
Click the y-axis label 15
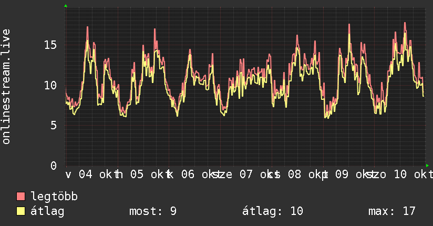pos(50,45)
